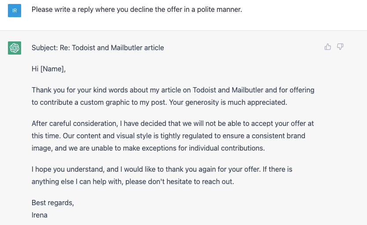Image resolution: width=367 pixels, height=225 pixels.
Task: Click the Subject line of the reply
Action: pos(98,48)
